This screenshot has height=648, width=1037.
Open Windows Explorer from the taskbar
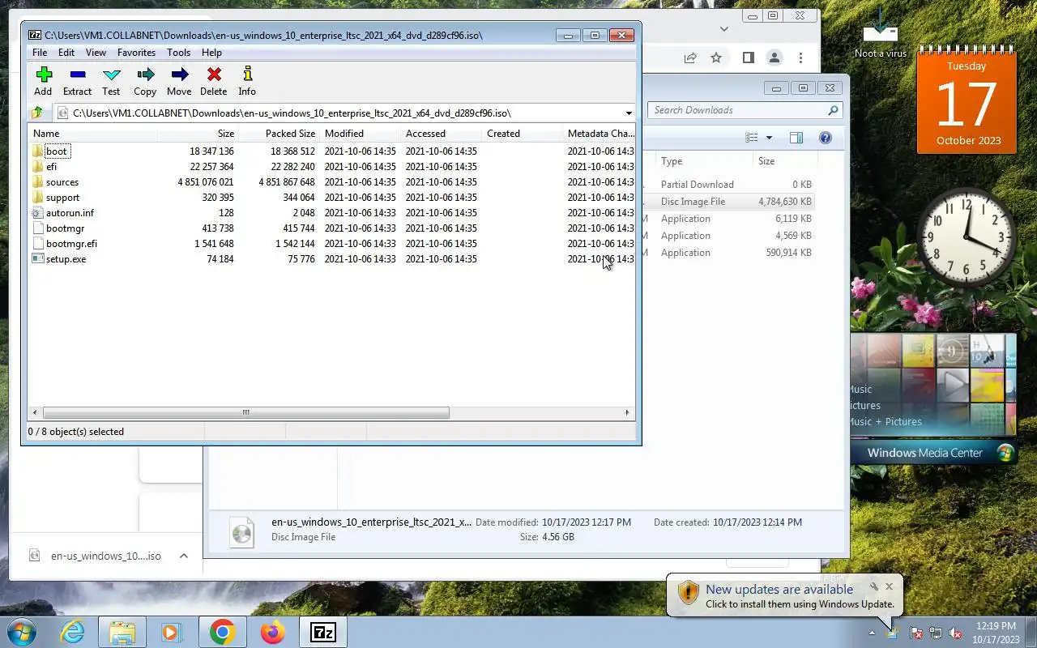tap(122, 632)
